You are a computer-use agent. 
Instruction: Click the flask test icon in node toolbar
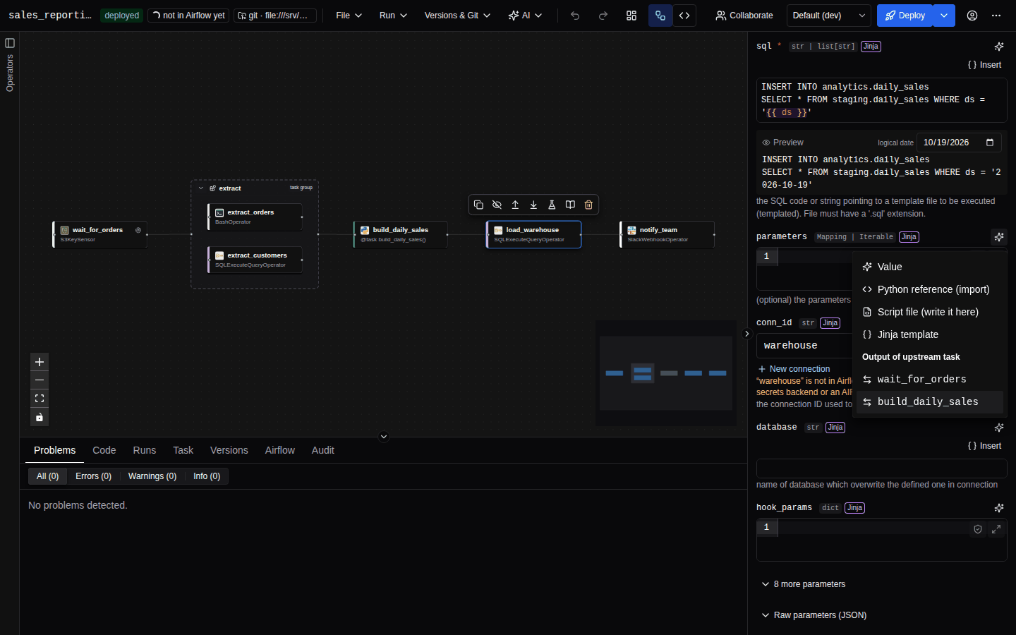tap(552, 205)
